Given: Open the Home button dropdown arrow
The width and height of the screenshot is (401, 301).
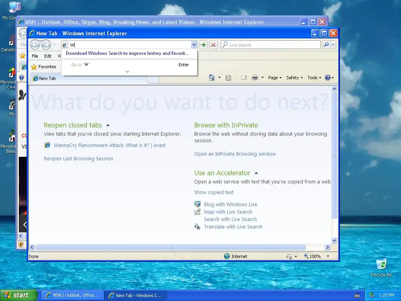Looking at the screenshot, I should tap(219, 78).
